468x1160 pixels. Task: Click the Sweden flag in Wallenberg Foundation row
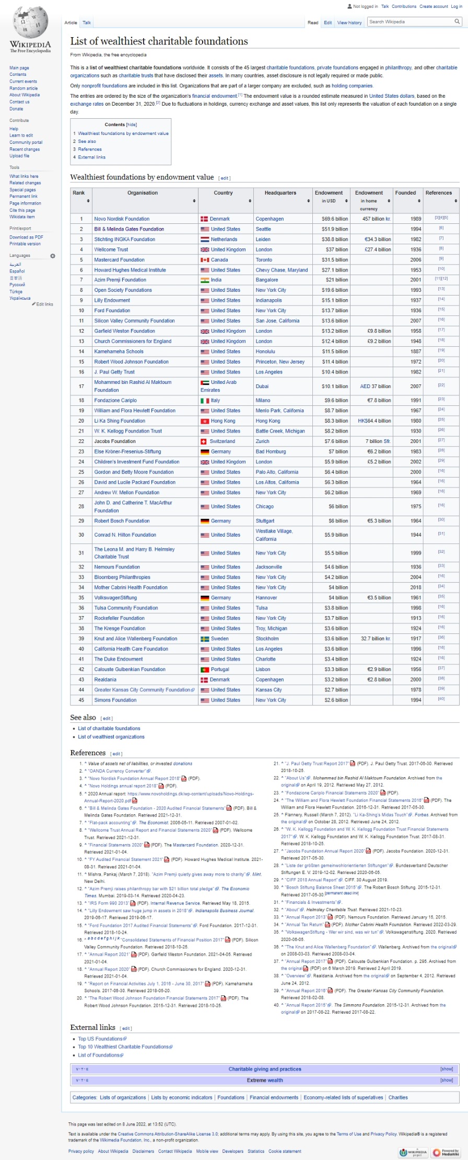(x=205, y=639)
